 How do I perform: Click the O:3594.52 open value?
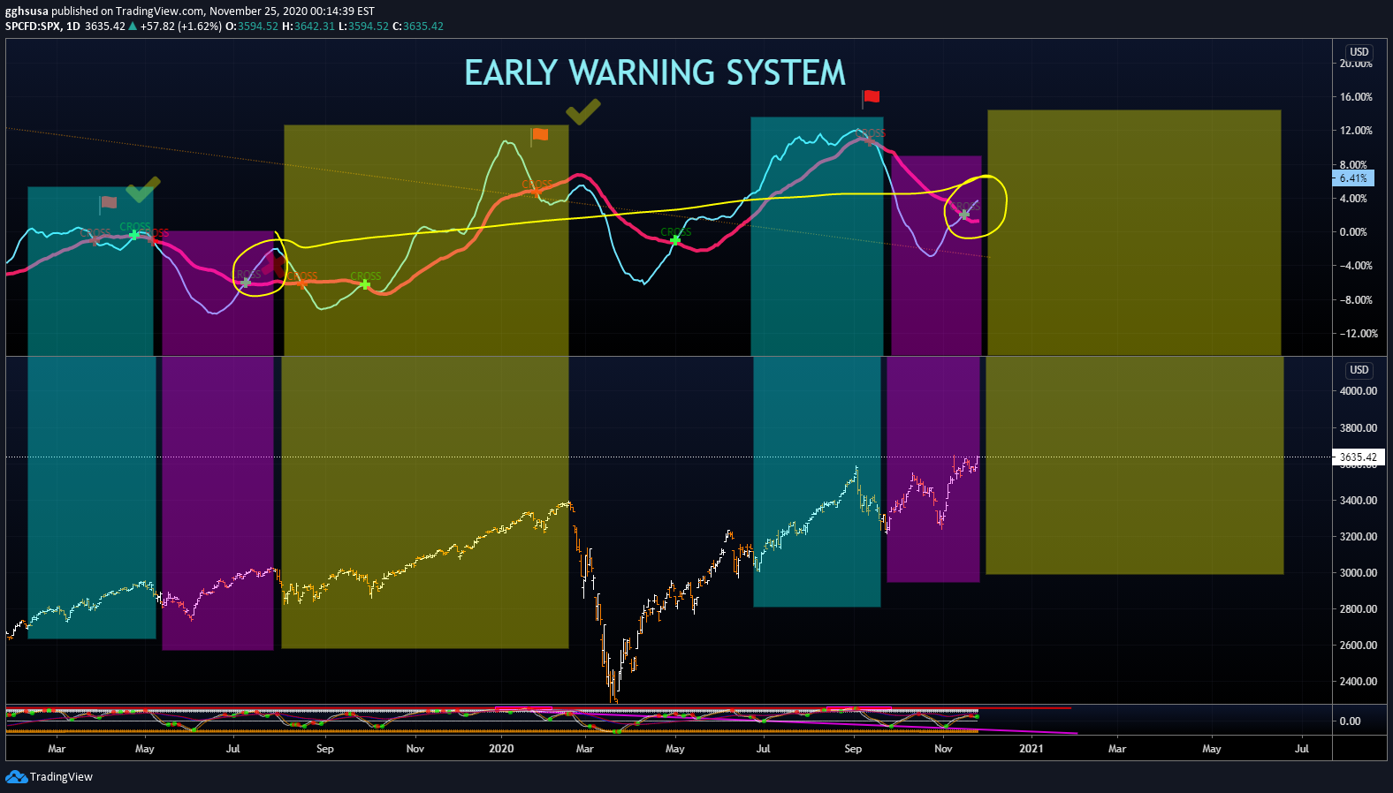tap(252, 26)
